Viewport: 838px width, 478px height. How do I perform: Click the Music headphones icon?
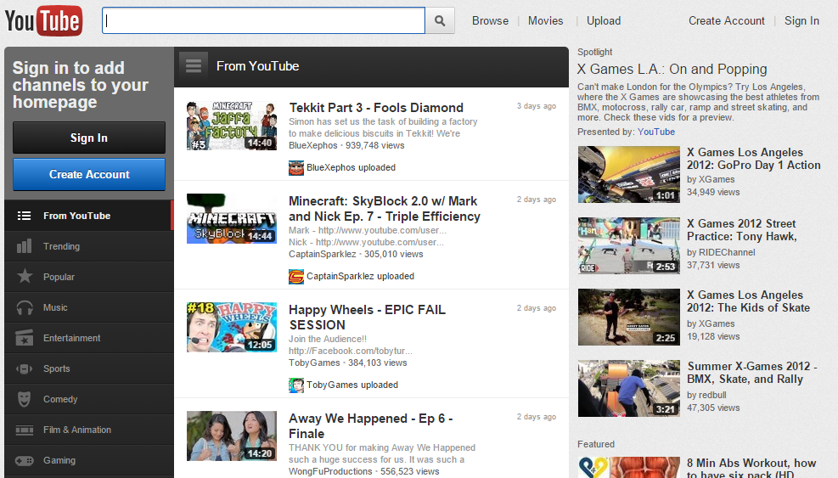coord(25,307)
